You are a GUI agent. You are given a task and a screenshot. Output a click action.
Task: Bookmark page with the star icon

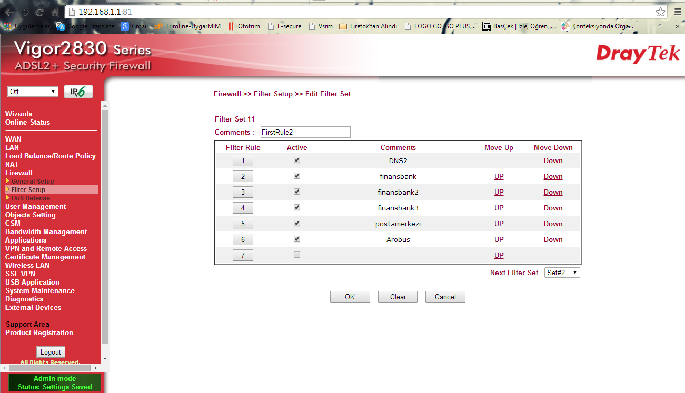(660, 12)
